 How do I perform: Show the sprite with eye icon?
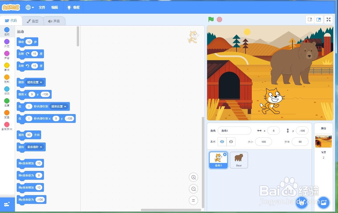(222, 142)
